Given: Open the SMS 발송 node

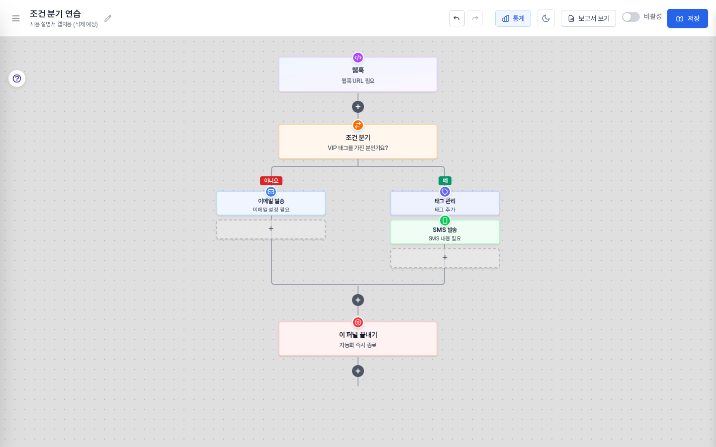Looking at the screenshot, I should [445, 232].
